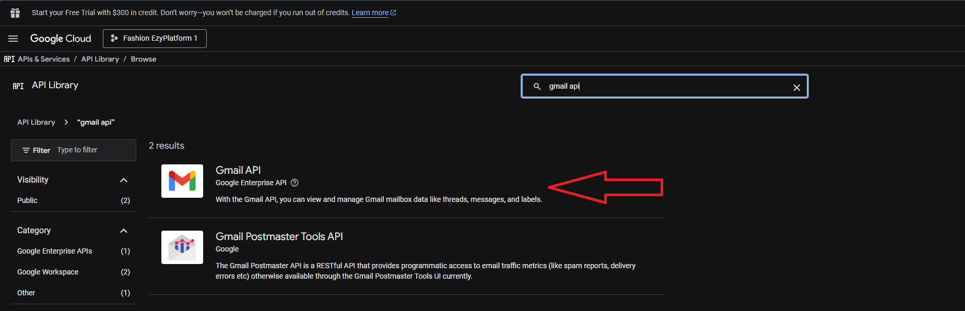Click the magnifying glass search icon
The image size is (965, 311).
tap(537, 87)
